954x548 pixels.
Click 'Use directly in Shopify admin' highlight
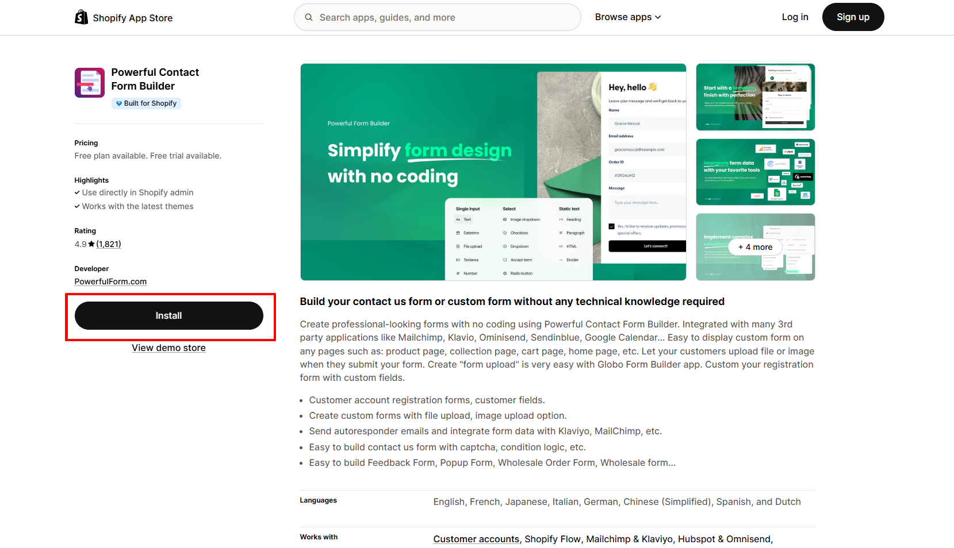coord(137,192)
